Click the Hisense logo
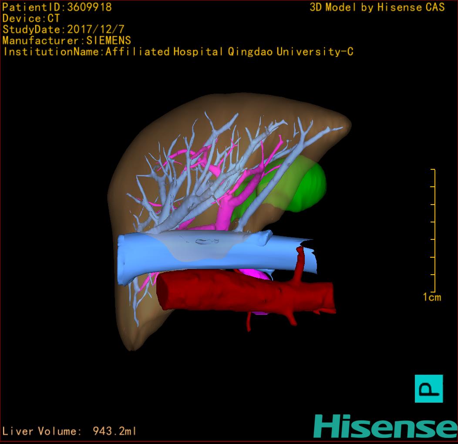 (385, 426)
